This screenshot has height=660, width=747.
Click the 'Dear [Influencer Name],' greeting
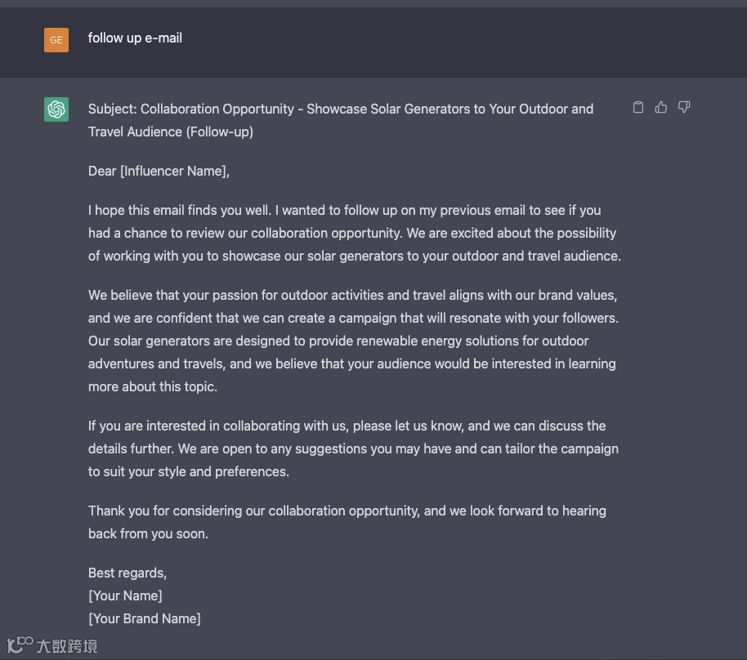[x=159, y=171]
